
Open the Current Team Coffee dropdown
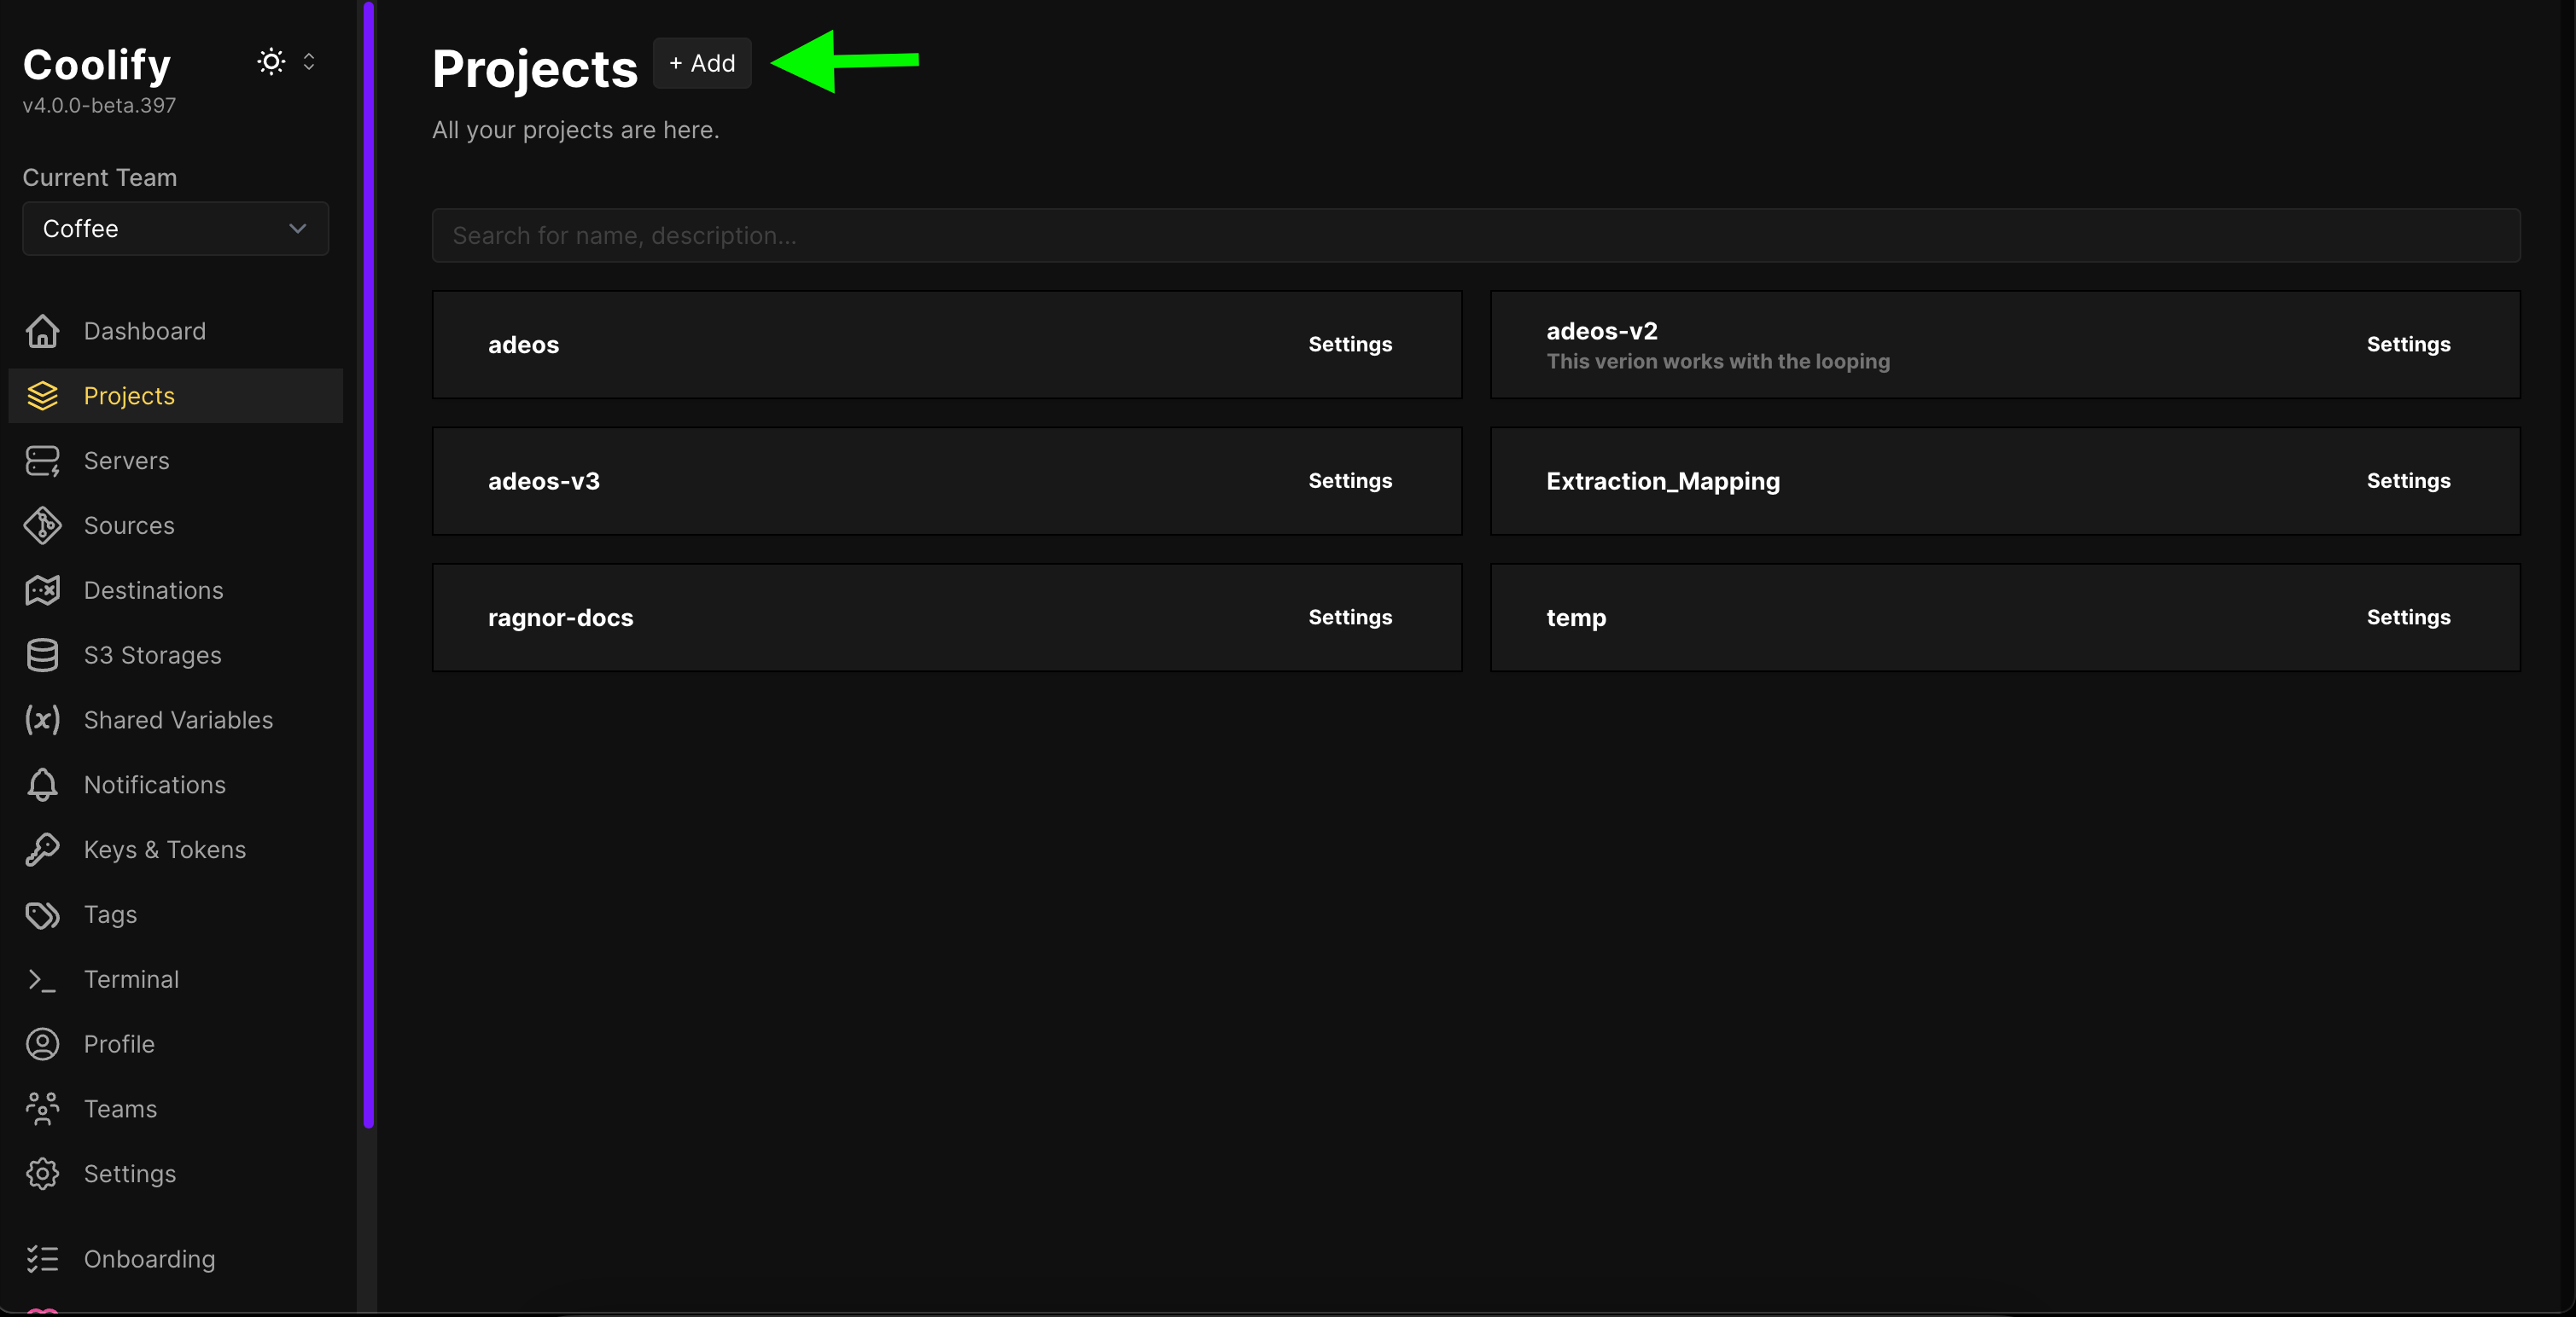(x=176, y=229)
